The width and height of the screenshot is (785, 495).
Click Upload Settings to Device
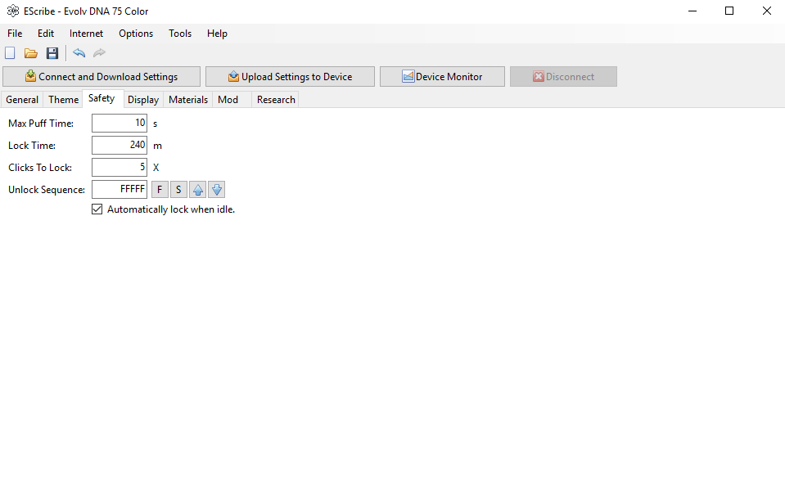290,77
